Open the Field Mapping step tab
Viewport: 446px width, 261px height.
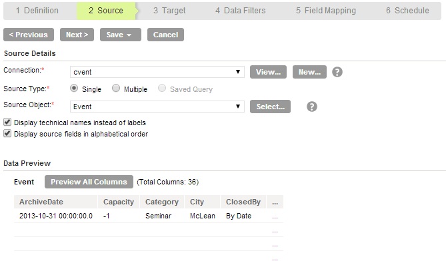[326, 11]
